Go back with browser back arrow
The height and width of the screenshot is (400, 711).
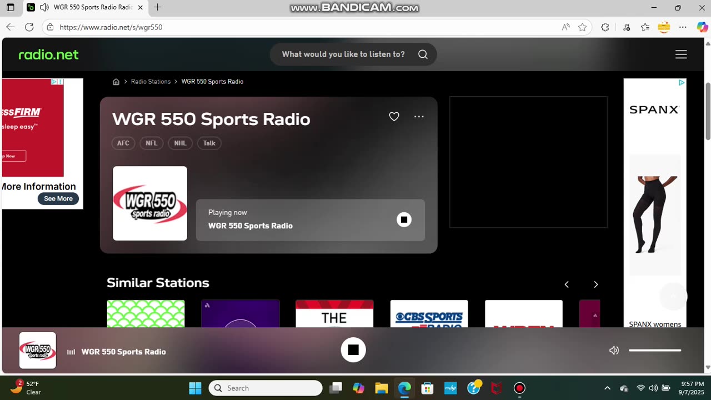[10, 27]
